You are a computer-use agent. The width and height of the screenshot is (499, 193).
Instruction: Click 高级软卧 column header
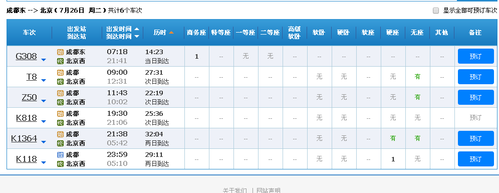tap(295, 33)
